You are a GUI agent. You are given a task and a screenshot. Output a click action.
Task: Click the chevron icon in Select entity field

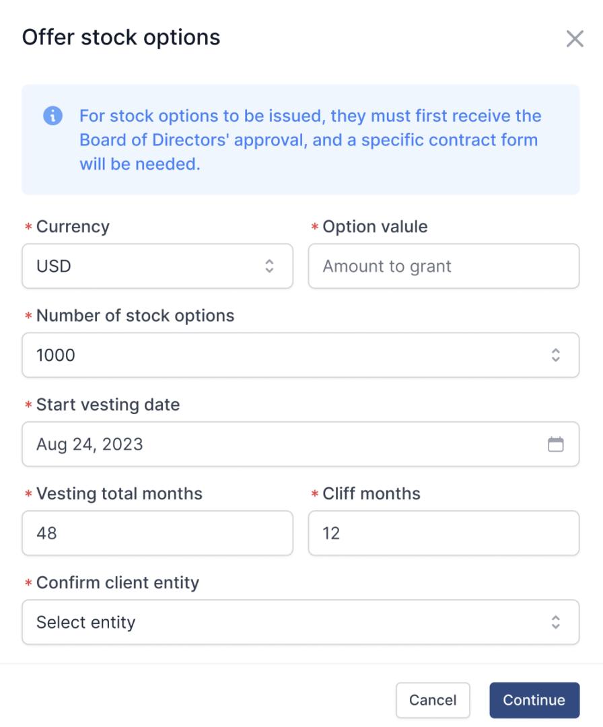pyautogui.click(x=556, y=622)
